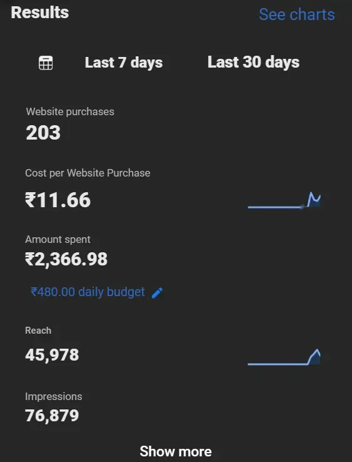Select the Last 30 days tab
Screen dimensions: 352x462
coord(253,62)
